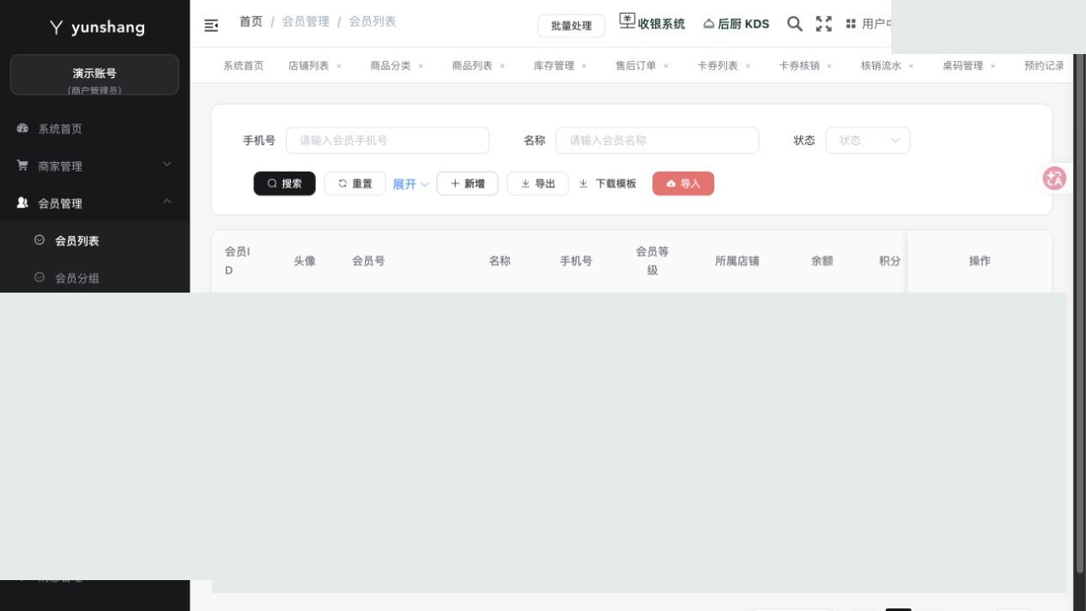Click the 商家管理 shopping cart icon
Viewport: 1086px width, 611px height.
point(22,166)
